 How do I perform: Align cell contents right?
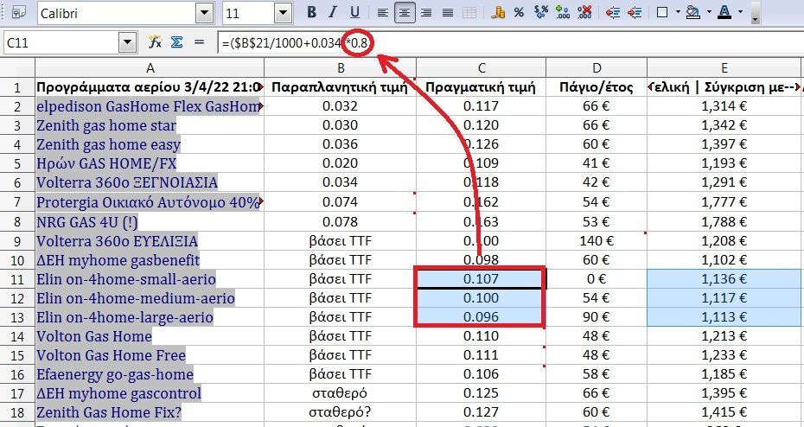tap(426, 13)
